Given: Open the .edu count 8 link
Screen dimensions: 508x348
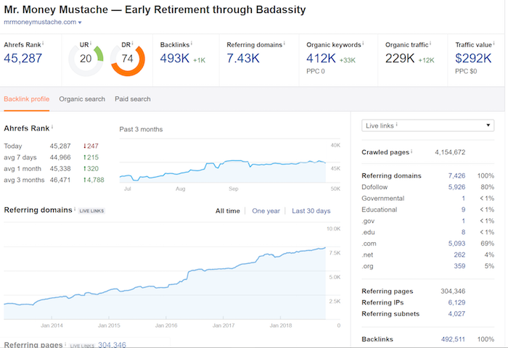Looking at the screenshot, I should pos(463,233).
